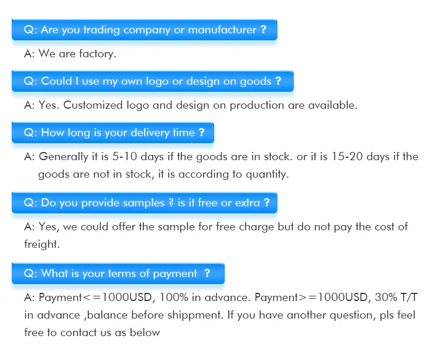Click the question mark after "terms of payment"
439x363 pixels.
click(207, 274)
